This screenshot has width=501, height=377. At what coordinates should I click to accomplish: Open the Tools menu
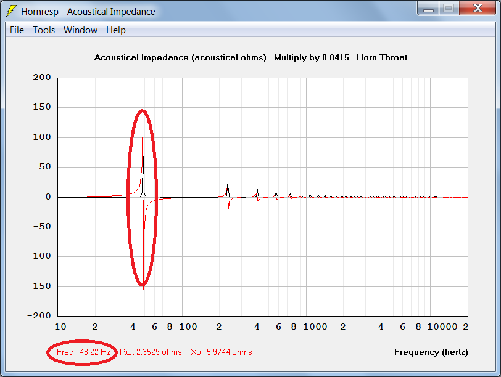point(44,30)
